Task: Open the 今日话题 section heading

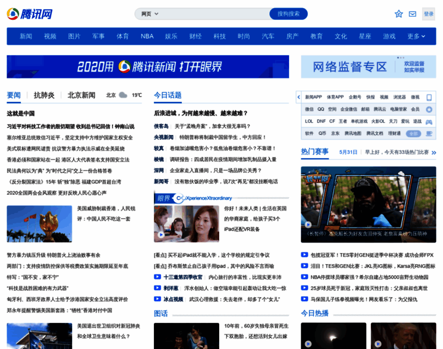Action: (x=167, y=95)
